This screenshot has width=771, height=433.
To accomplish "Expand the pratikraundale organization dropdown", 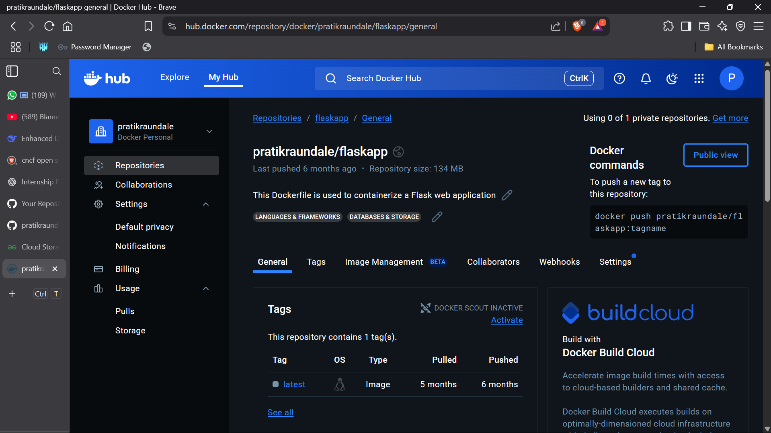I will pyautogui.click(x=209, y=131).
